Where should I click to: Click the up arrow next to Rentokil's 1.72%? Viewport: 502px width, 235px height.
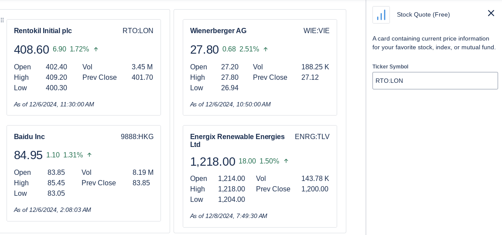[96, 49]
